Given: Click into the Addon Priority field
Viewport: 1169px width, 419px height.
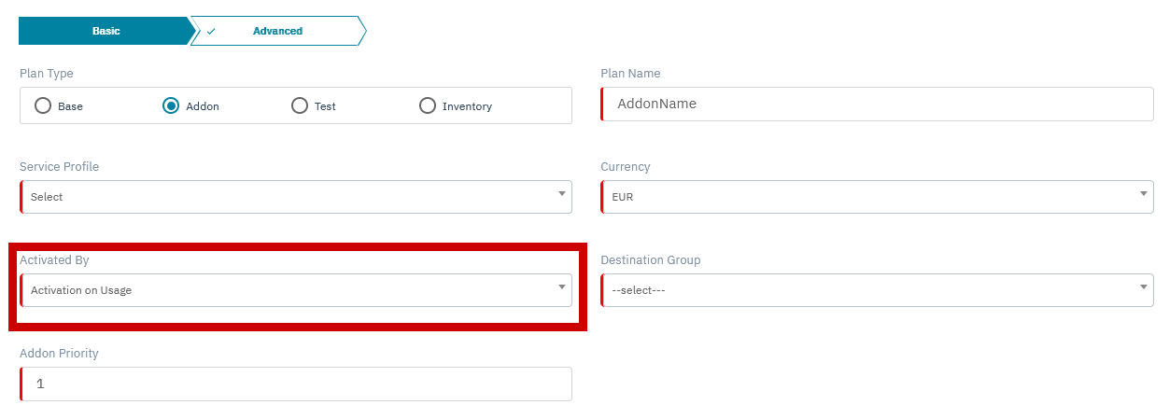Looking at the screenshot, I should (295, 384).
